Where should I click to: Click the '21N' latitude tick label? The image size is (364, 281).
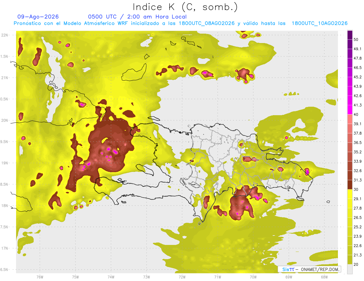(5, 78)
